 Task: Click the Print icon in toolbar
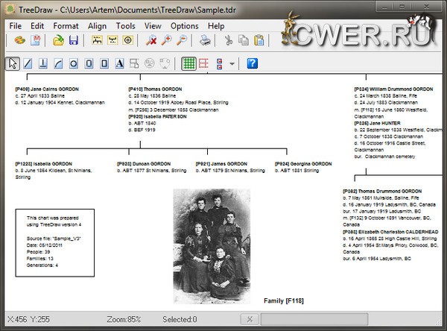[x=205, y=40]
